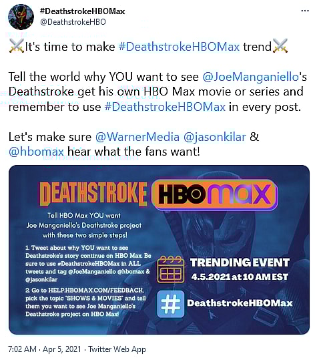
Task: Click the TRENDING EVENT text in the image
Action: click(x=240, y=262)
